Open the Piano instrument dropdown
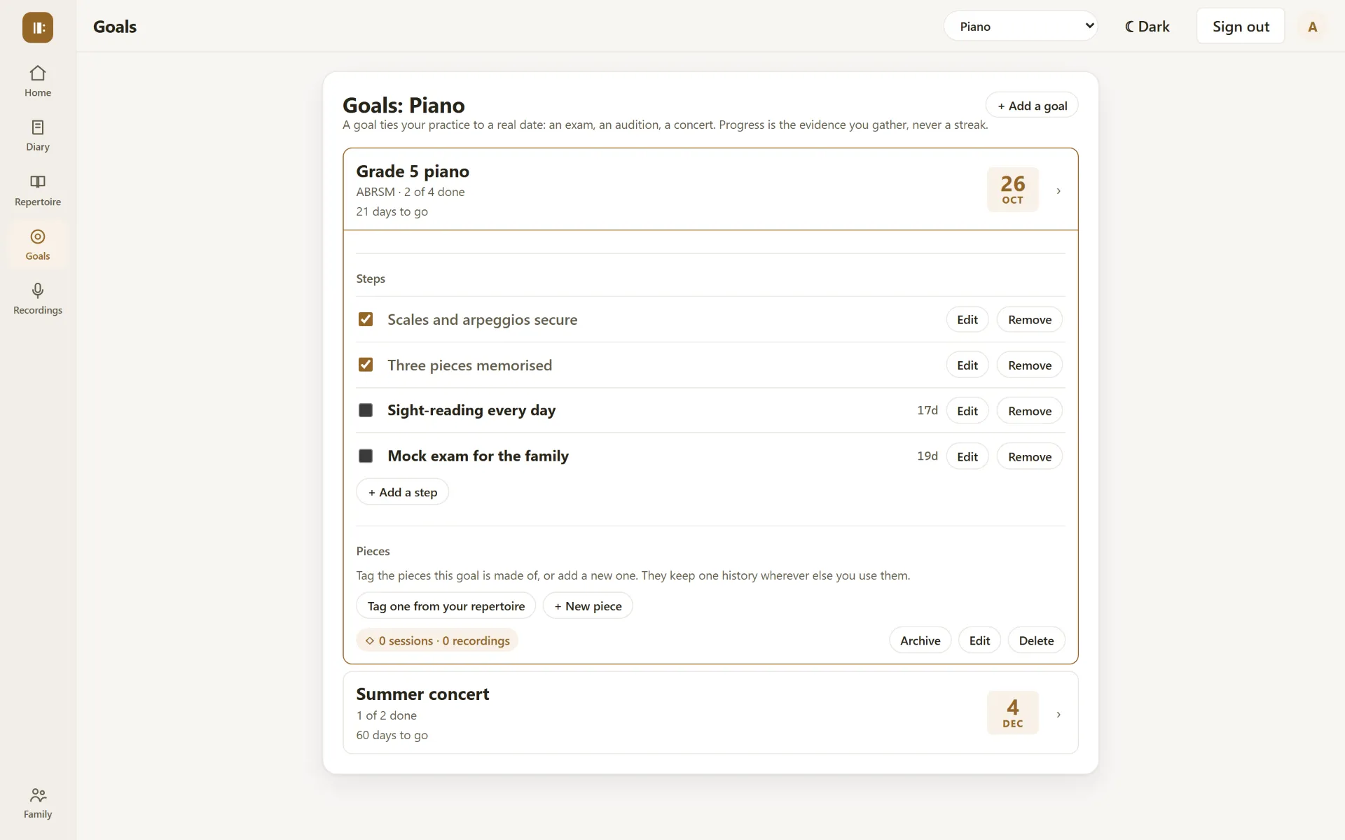This screenshot has width=1345, height=840. coord(1021,26)
